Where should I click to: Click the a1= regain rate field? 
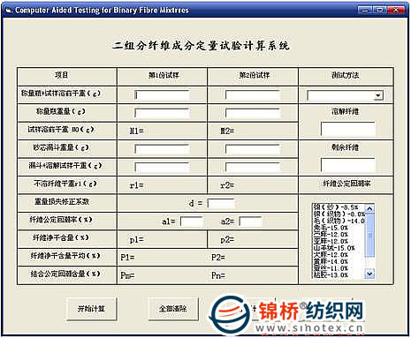click(192, 222)
